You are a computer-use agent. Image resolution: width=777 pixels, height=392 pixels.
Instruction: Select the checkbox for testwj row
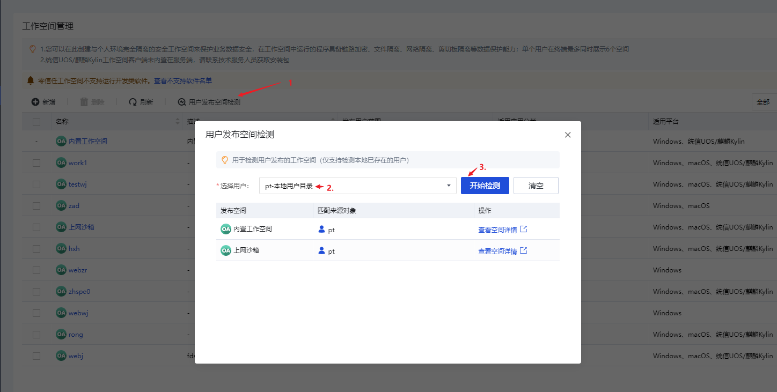click(x=36, y=184)
